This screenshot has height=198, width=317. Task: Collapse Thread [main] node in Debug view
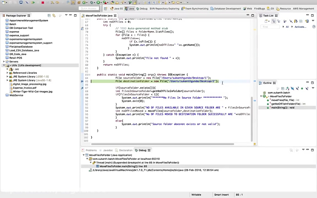pyautogui.click(x=91, y=162)
